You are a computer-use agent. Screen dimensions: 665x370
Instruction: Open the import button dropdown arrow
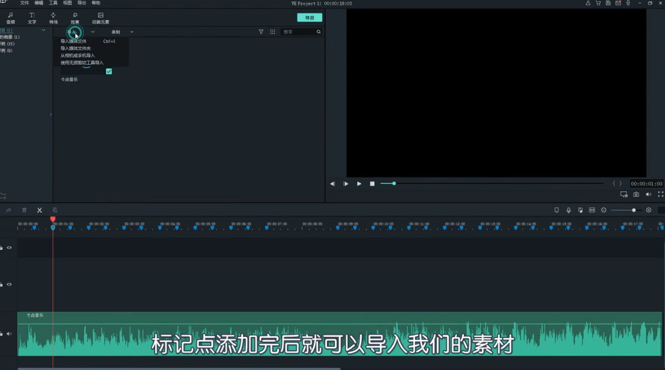point(92,31)
